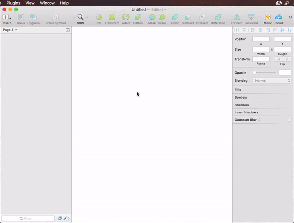Viewport: 294px width, 223px height.
Task: Open the Window menu
Action: click(x=47, y=3)
